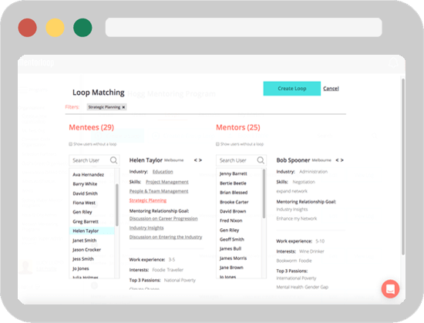Remove the Strategic Planning filter tag

pyautogui.click(x=123, y=107)
